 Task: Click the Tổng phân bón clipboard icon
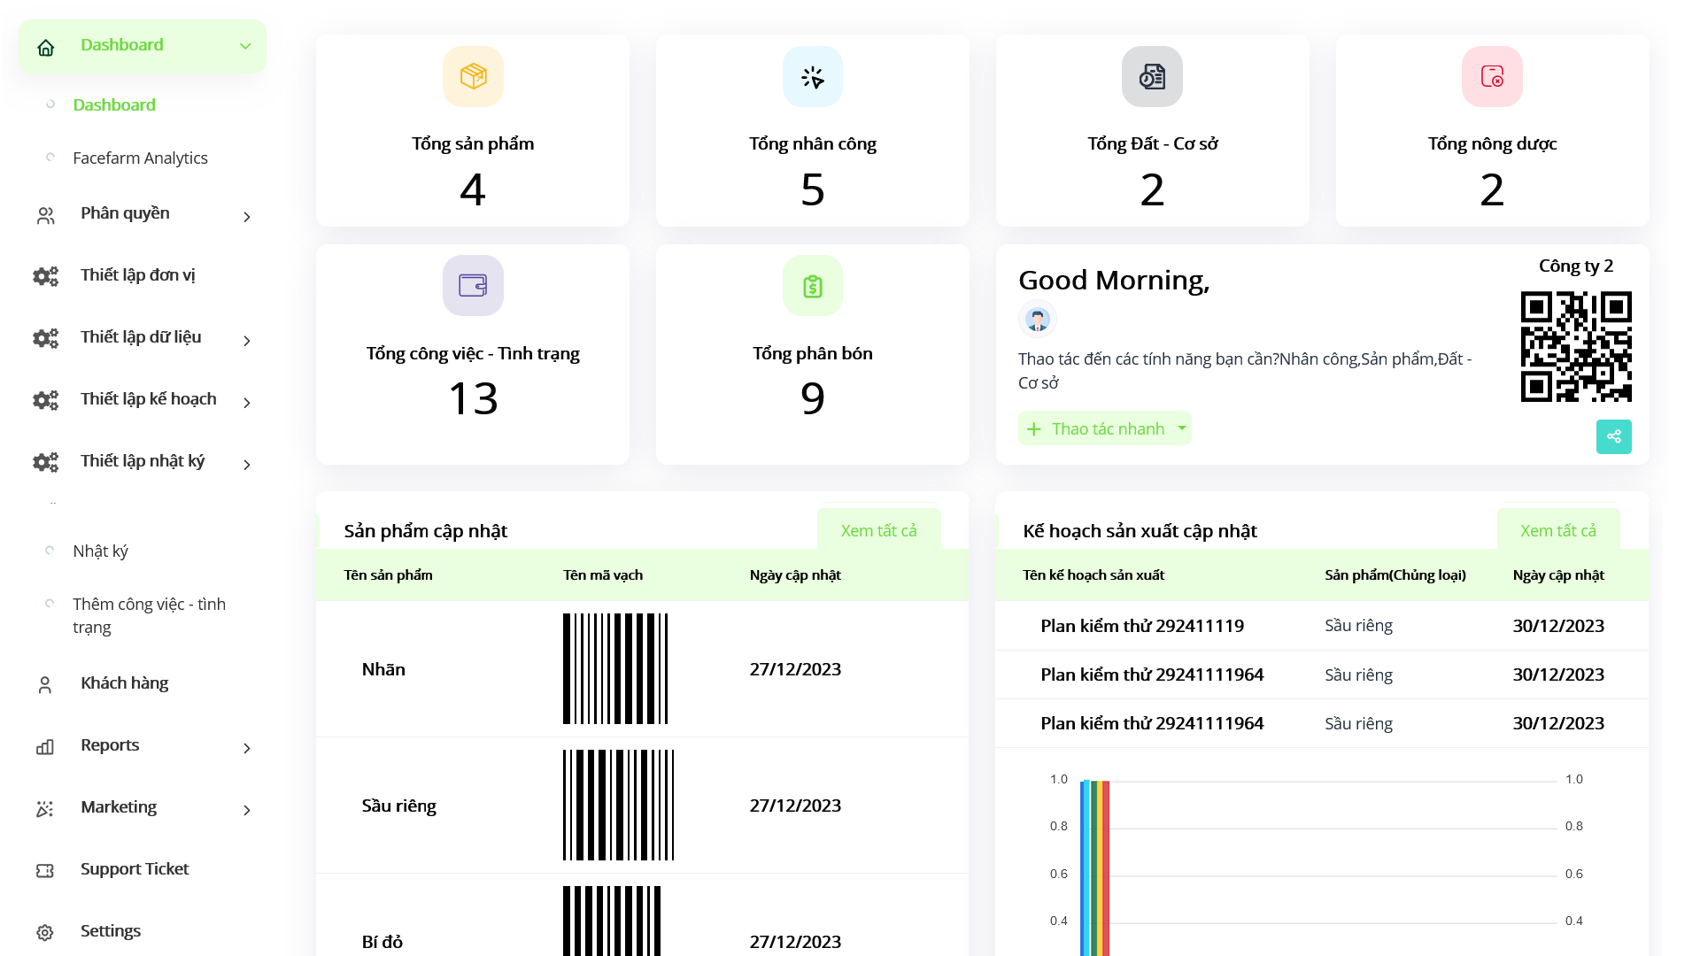812,285
